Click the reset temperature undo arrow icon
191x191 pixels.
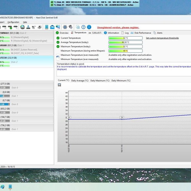[x=58, y=57]
